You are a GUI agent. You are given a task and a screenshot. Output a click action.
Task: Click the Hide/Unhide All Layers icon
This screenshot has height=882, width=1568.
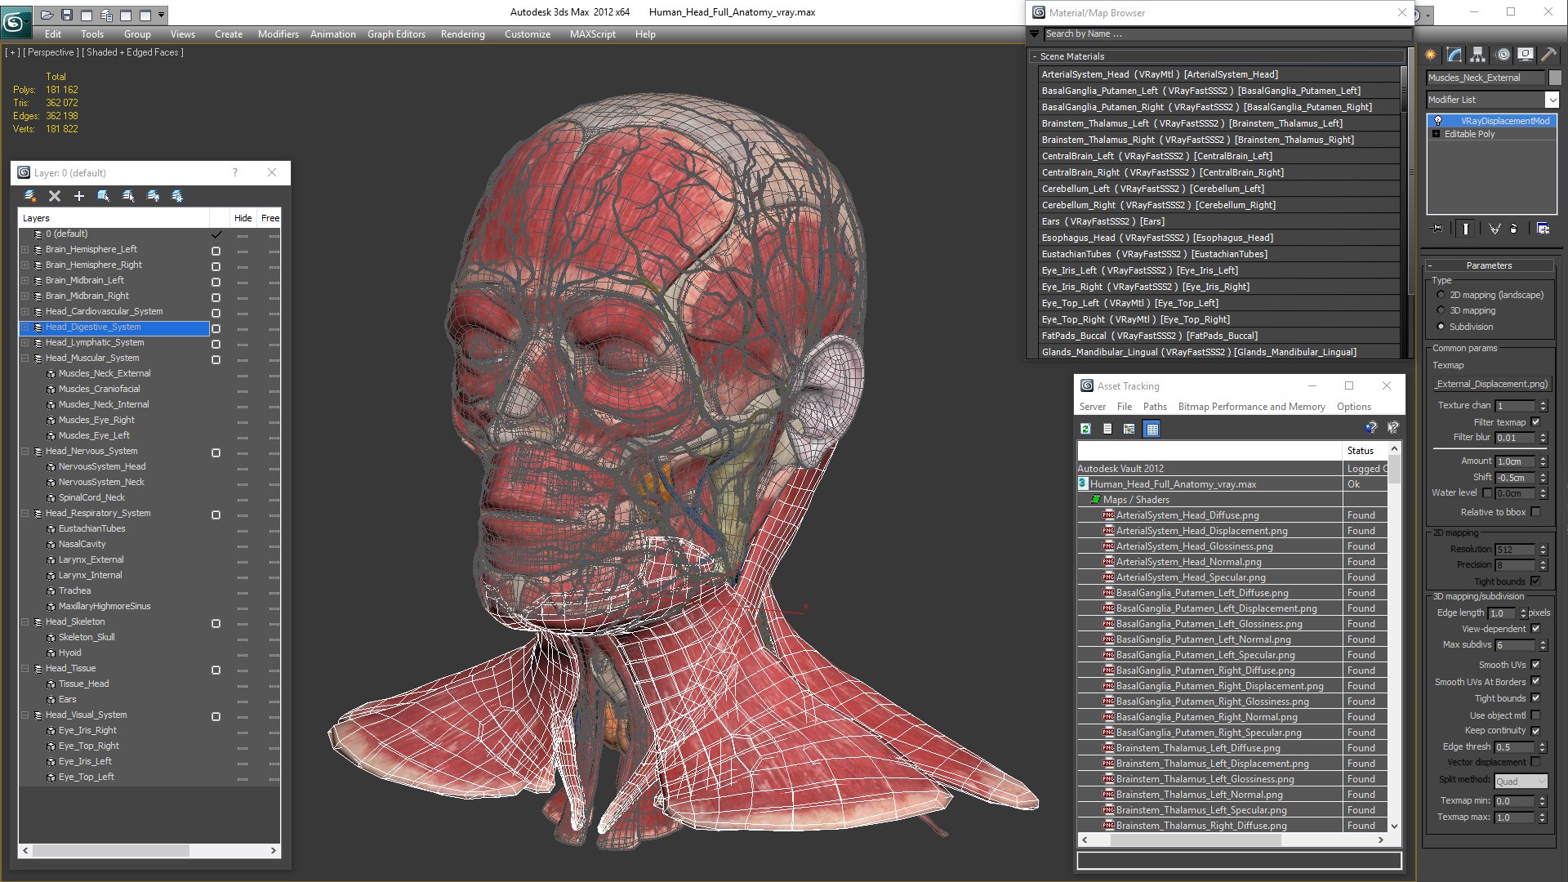tap(153, 196)
